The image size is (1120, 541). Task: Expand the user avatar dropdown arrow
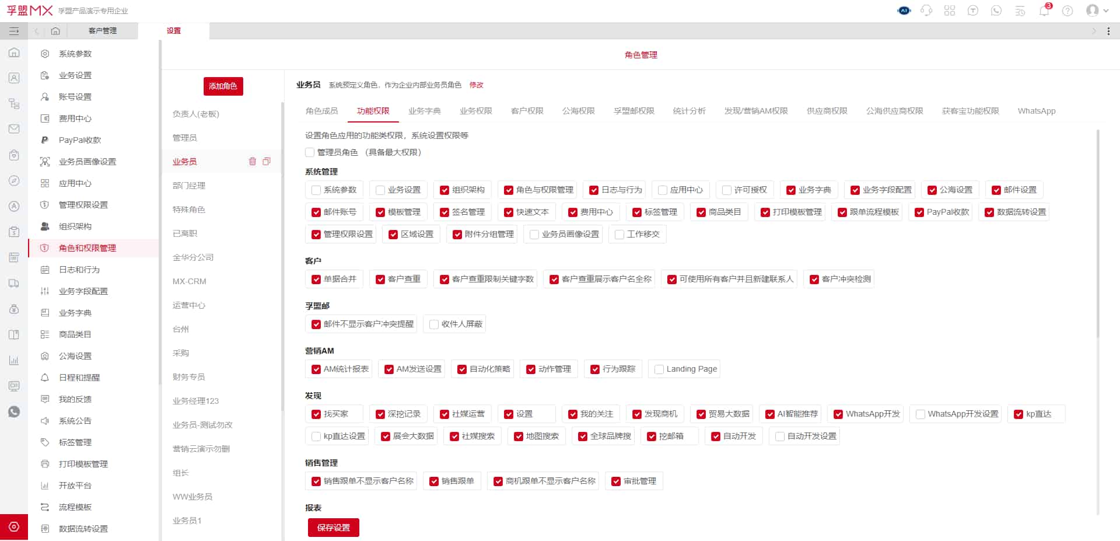[1105, 11]
